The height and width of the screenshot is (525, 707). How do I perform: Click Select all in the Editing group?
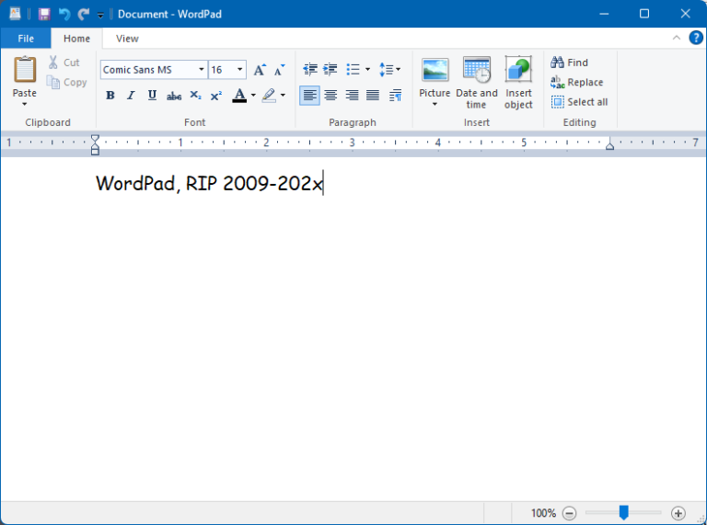pos(579,102)
